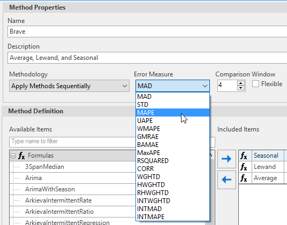This screenshot has width=287, height=225.
Task: Select MaxAPE from the list
Action: 172,153
